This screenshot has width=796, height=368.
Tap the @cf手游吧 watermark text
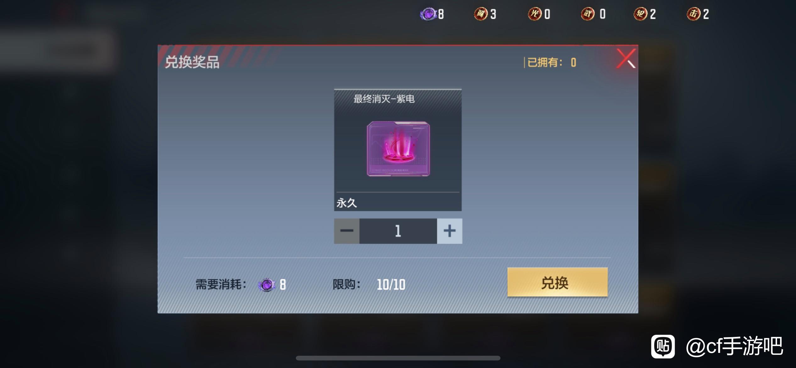(734, 347)
